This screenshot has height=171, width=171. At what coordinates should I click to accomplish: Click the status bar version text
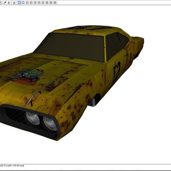(12, 166)
